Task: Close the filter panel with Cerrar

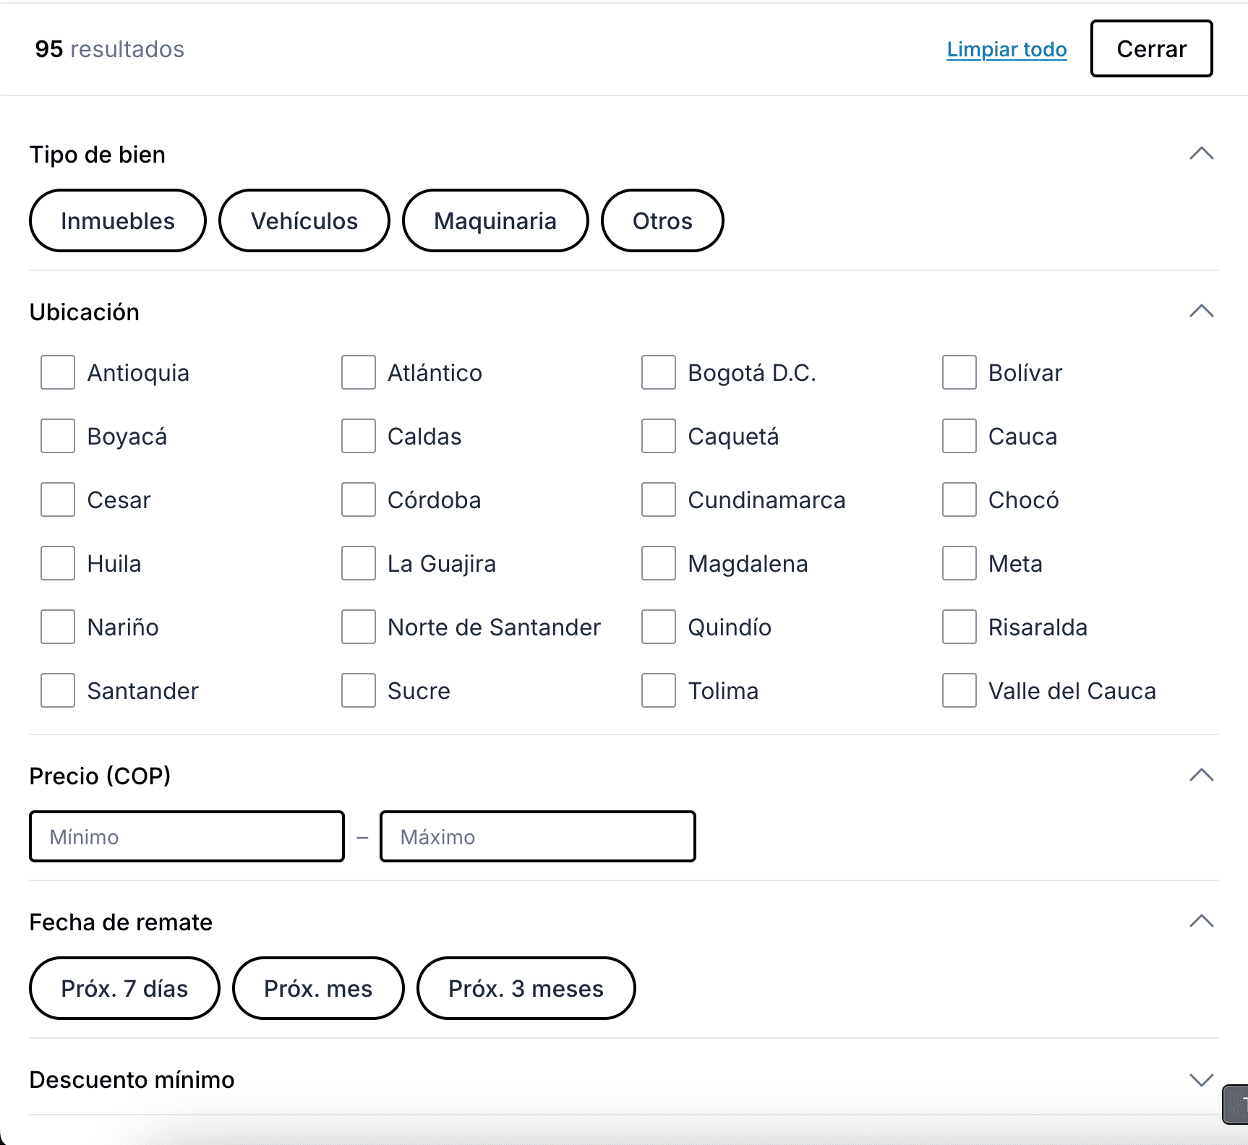Action: point(1151,48)
